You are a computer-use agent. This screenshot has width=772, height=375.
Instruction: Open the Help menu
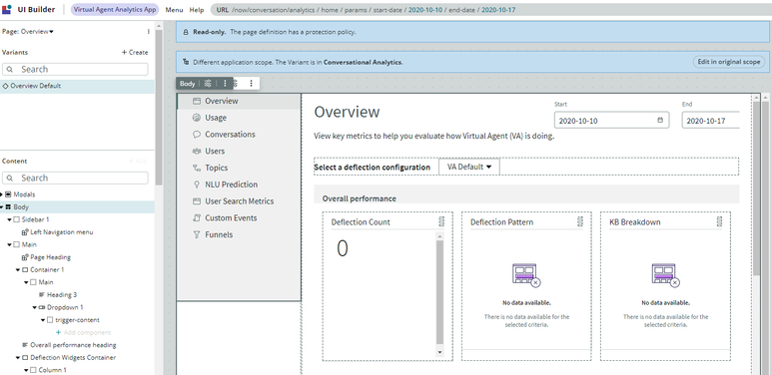197,10
